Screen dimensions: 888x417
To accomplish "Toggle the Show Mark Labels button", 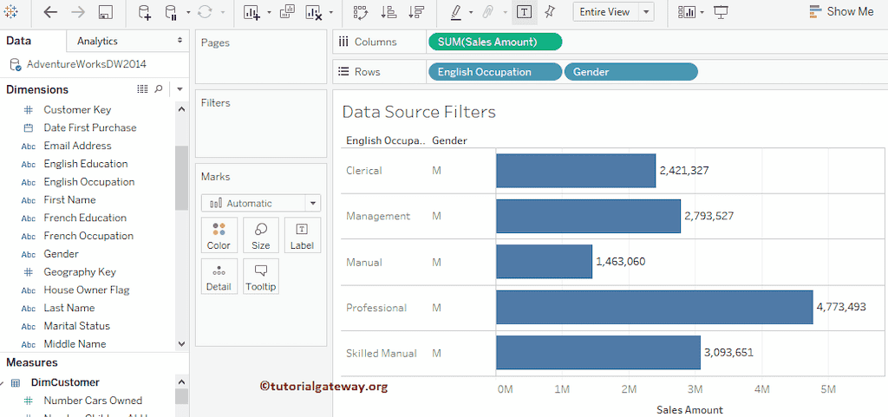I will [525, 12].
